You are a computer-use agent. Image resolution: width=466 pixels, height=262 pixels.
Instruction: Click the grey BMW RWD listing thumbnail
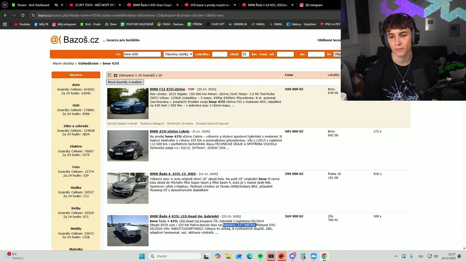pyautogui.click(x=128, y=188)
